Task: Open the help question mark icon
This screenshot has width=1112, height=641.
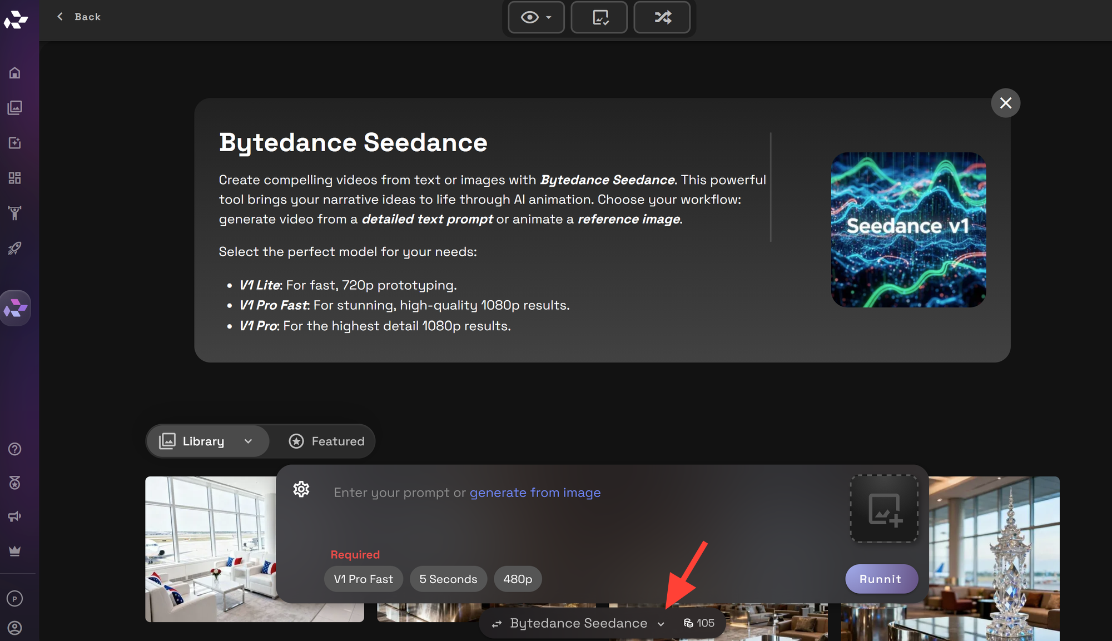Action: [x=15, y=449]
